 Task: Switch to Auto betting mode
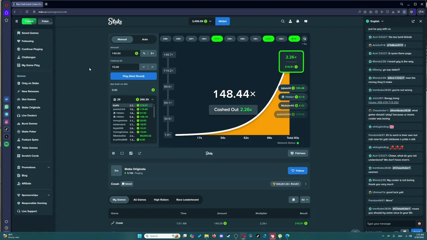pos(145,39)
